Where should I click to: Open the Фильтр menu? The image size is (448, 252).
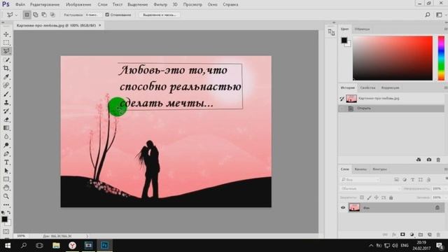[x=160, y=5]
